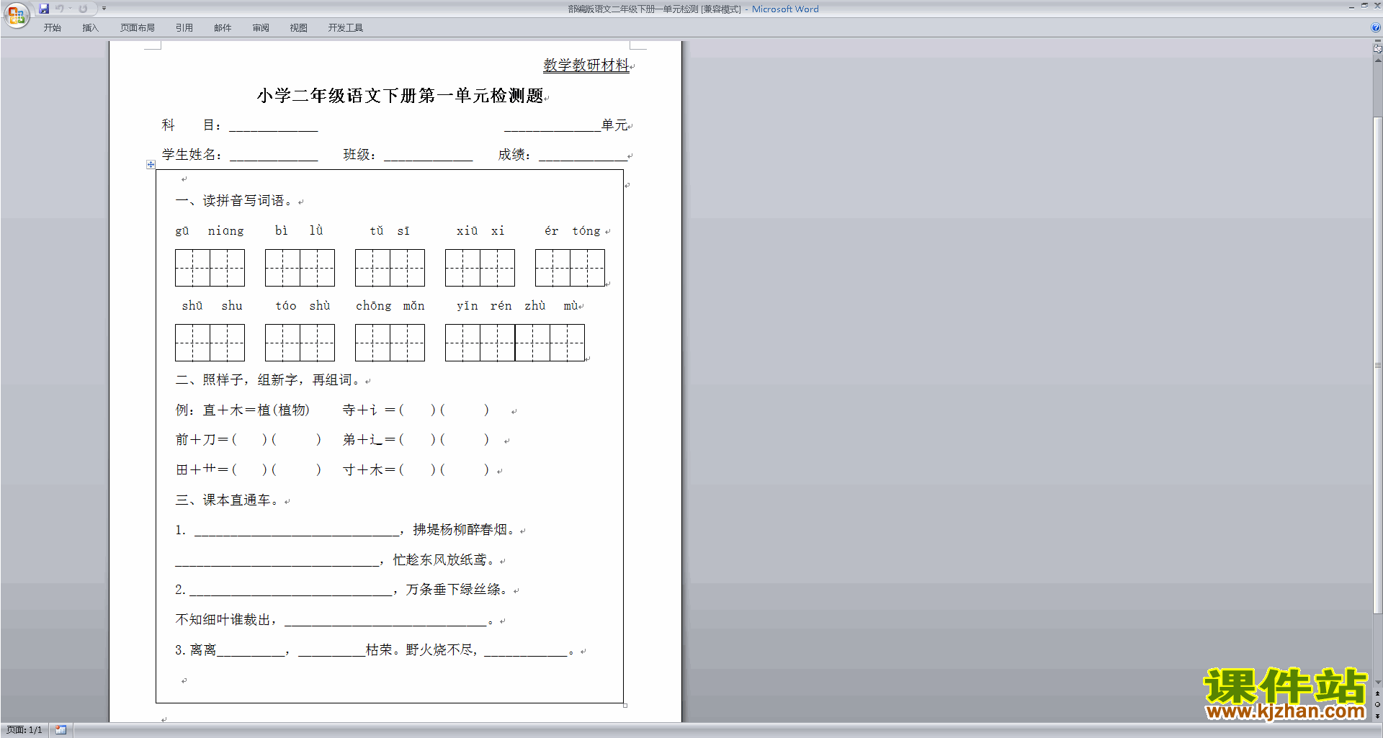Open Select Browse Object round button
Screen dimensions: 1383x738
(x=1377, y=705)
